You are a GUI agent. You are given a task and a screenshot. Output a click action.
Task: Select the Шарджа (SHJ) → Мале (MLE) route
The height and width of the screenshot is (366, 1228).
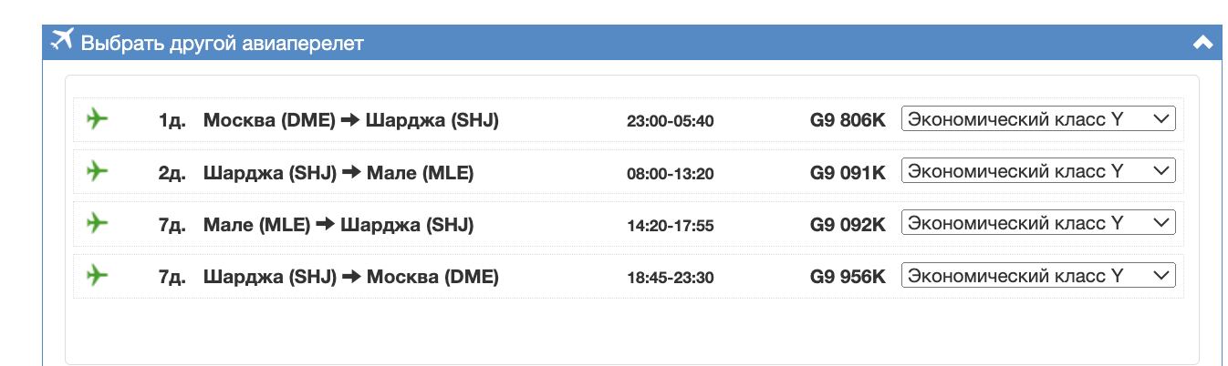[338, 172]
